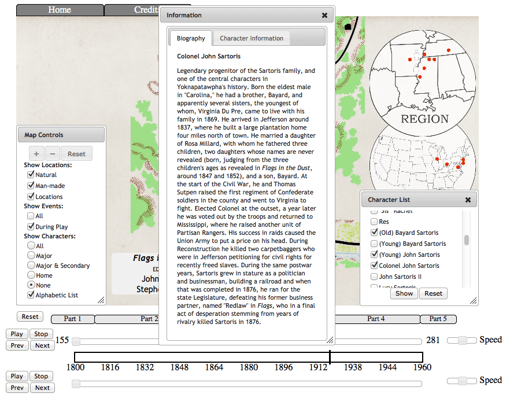Zoom in with the plus button
Viewport: 510px width, 394px height.
[x=36, y=154]
